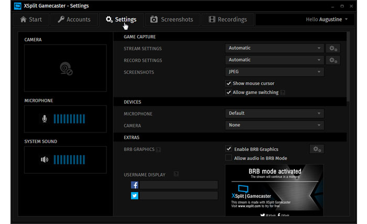The image size is (367, 224).
Task: Open the Screenshots format JPEG dropdown
Action: coord(275,72)
